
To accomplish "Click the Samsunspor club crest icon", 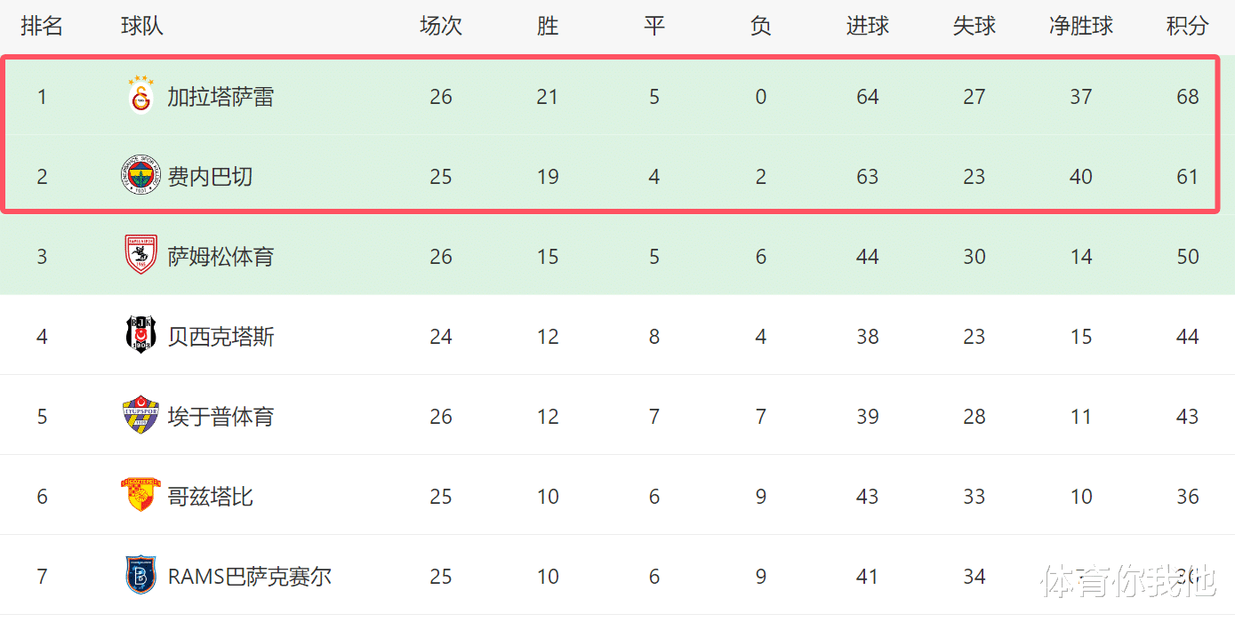I will click(x=140, y=256).
